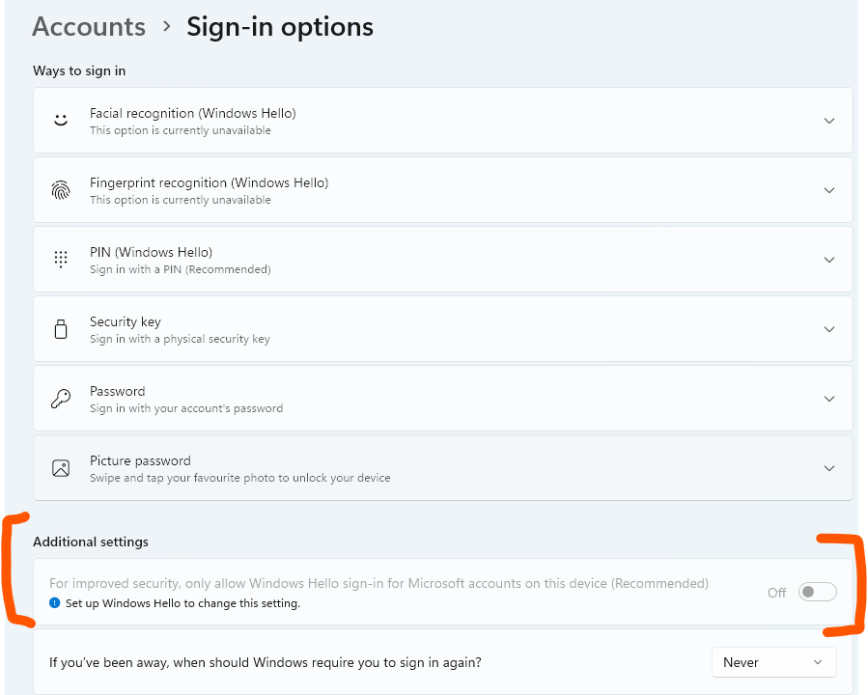Viewport: 868px width, 695px height.
Task: Click the Password key icon
Action: [x=61, y=399]
